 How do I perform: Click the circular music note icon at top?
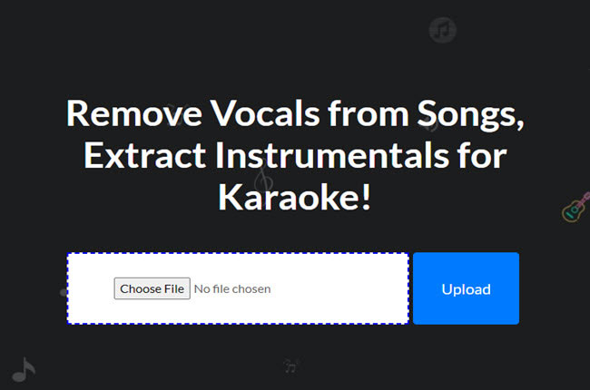coord(442,31)
